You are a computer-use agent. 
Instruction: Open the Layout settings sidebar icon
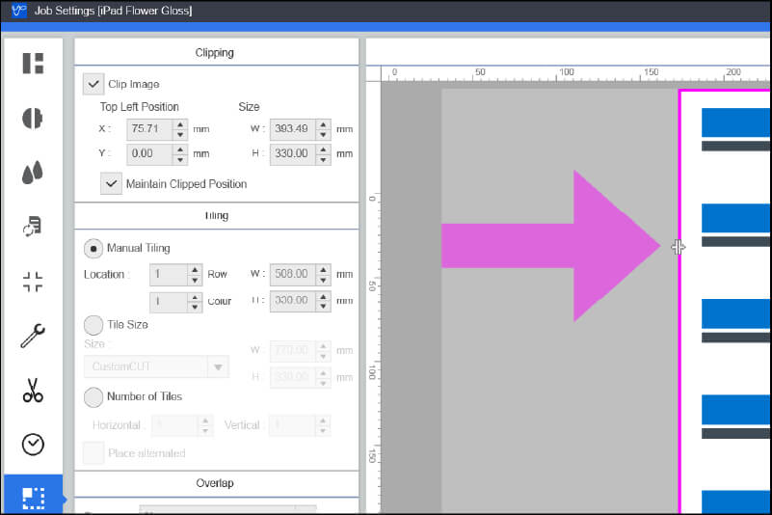click(33, 64)
